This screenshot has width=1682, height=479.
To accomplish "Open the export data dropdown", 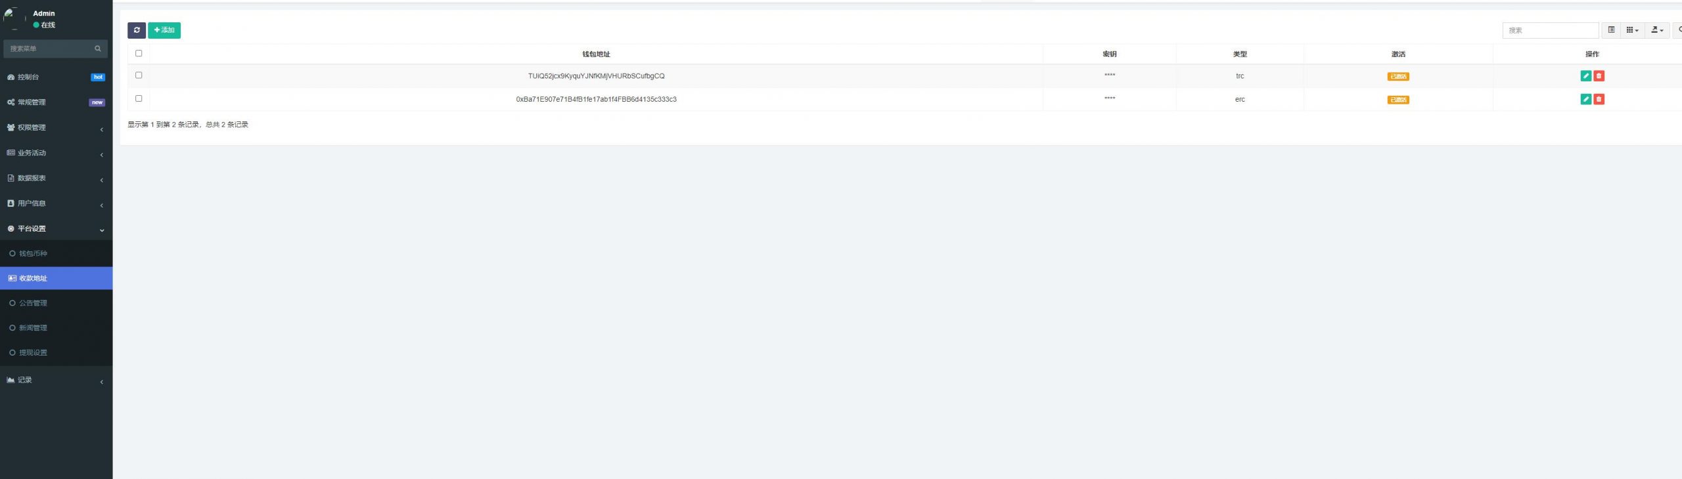I will click(x=1656, y=30).
